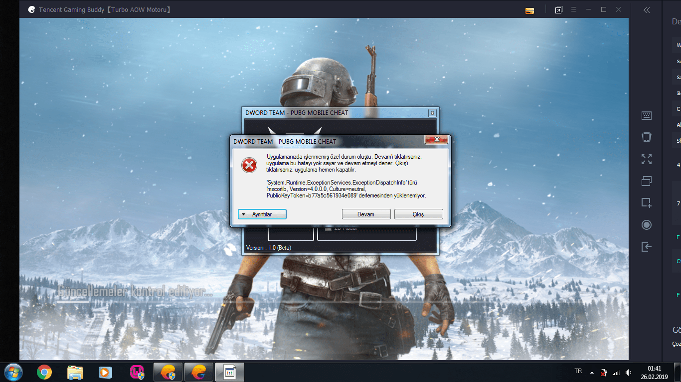Close the Tencent Gaming Buddy window
Viewport: 681px width, 382px height.
click(x=619, y=9)
